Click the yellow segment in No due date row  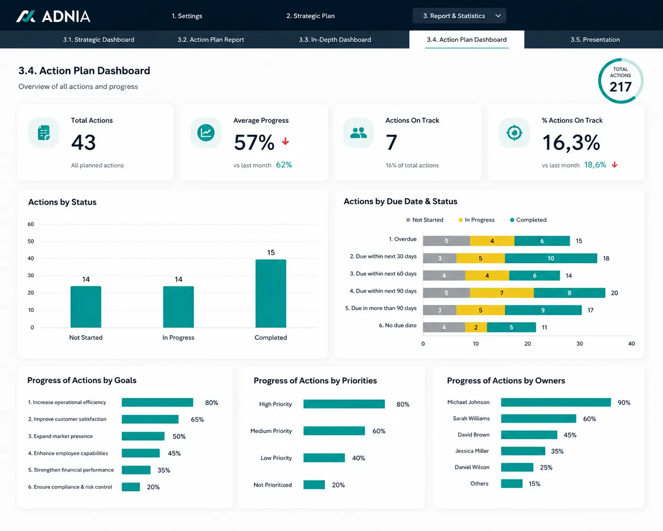476,327
